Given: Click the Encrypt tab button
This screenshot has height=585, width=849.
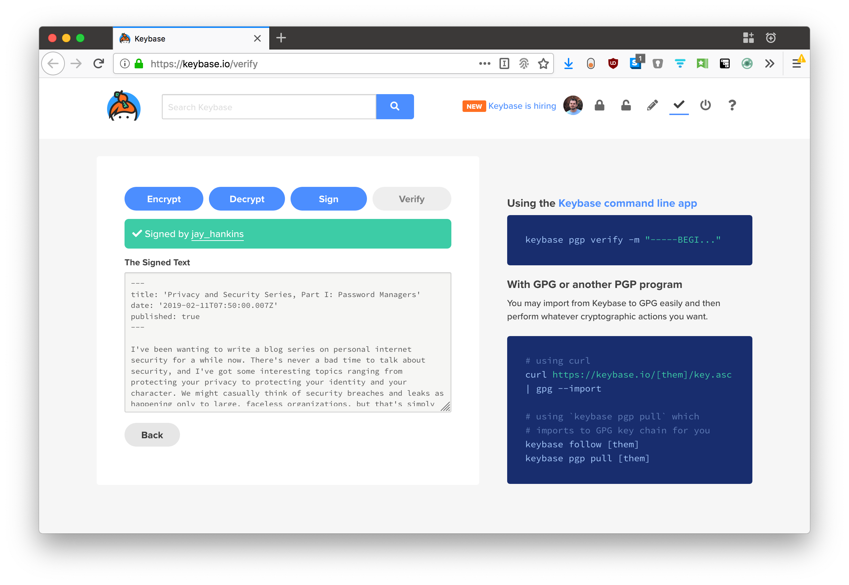Looking at the screenshot, I should tap(164, 198).
